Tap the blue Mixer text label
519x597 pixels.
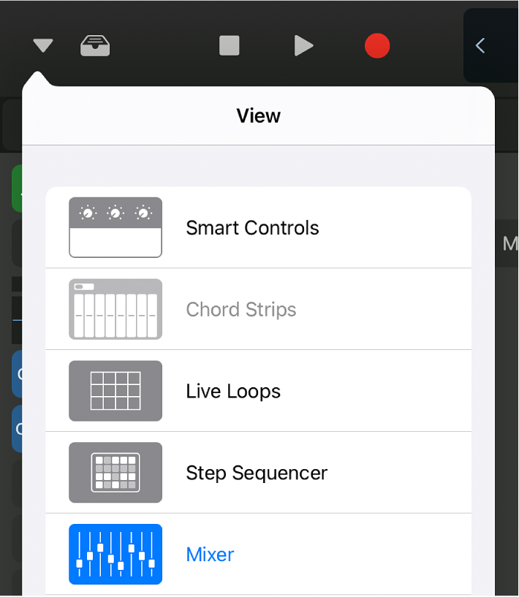click(210, 555)
